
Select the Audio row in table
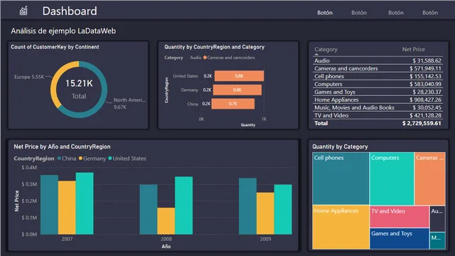(378, 60)
